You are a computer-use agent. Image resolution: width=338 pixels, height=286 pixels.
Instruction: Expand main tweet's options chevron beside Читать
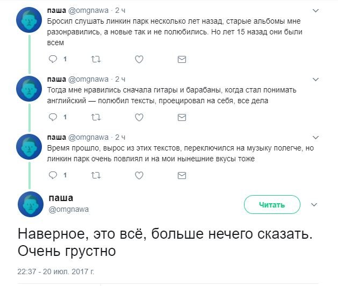(315, 205)
